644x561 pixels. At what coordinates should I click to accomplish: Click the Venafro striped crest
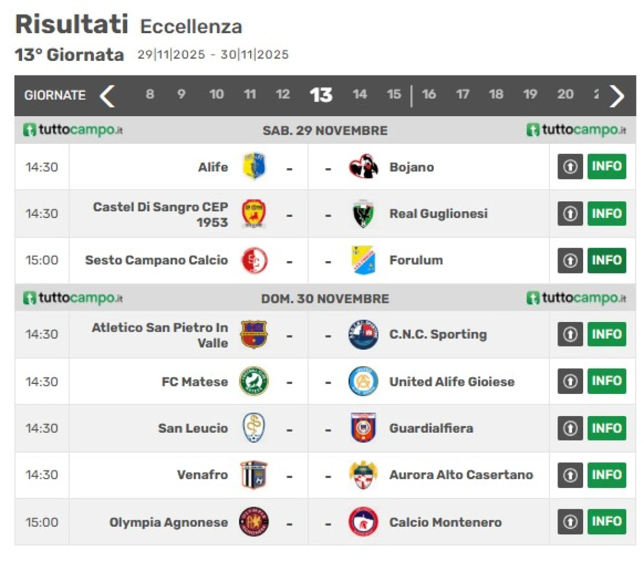coord(254,474)
